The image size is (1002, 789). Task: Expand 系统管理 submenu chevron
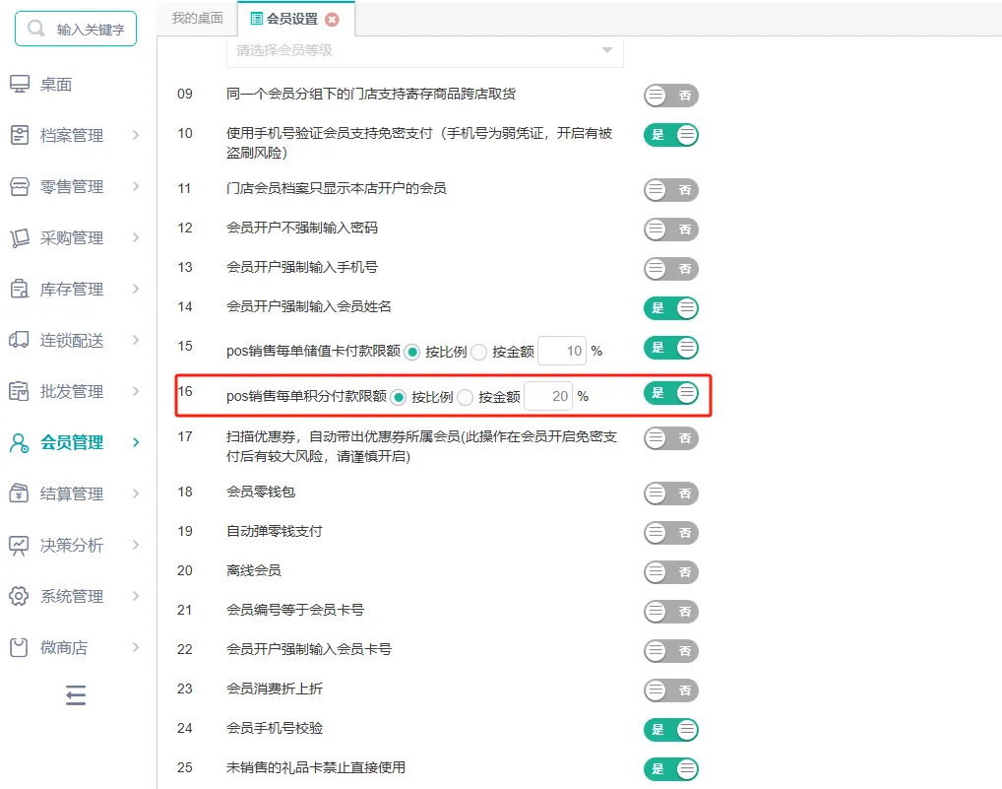[x=136, y=596]
